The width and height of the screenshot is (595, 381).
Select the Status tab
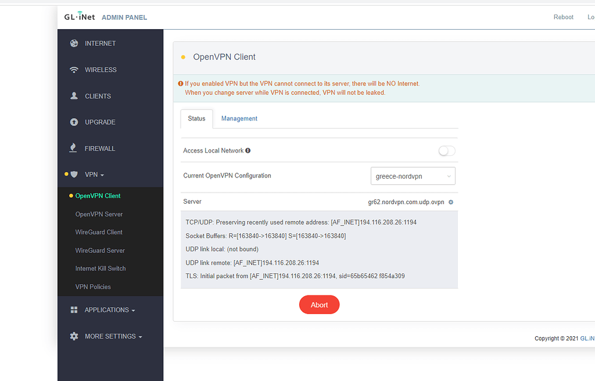pos(196,118)
